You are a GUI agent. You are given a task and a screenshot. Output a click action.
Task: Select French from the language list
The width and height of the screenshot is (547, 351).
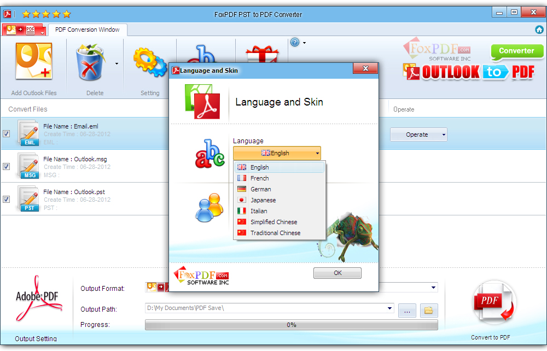coord(280,178)
